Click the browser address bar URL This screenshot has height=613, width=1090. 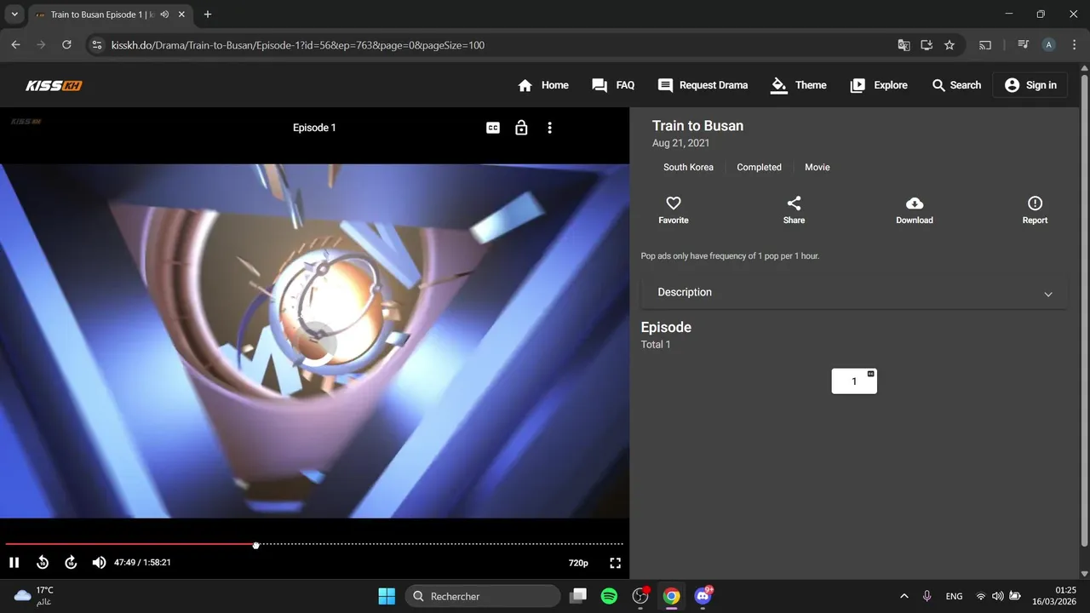tap(298, 45)
